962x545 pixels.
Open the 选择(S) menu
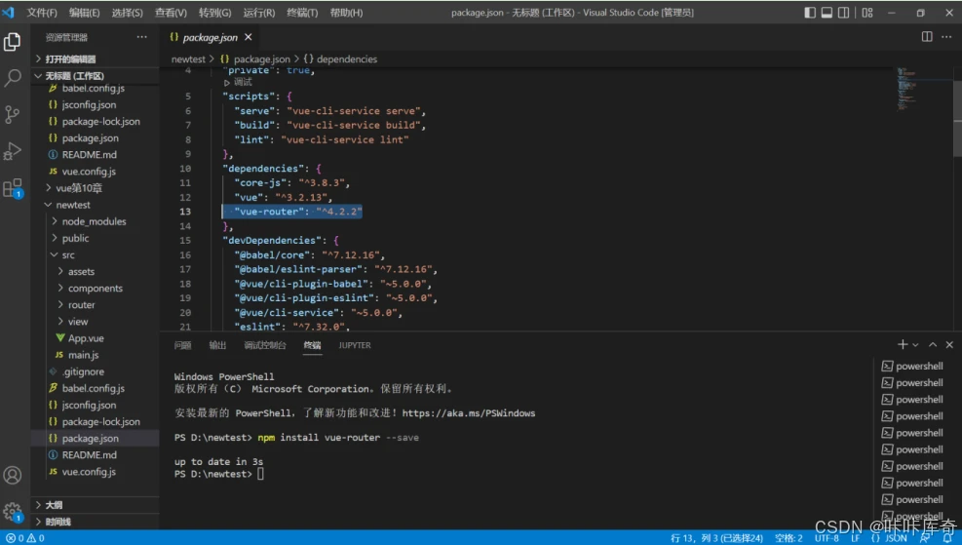tap(127, 13)
